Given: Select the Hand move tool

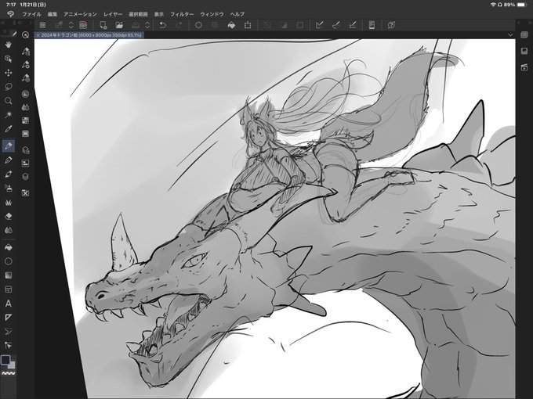Looking at the screenshot, I should tap(9, 45).
